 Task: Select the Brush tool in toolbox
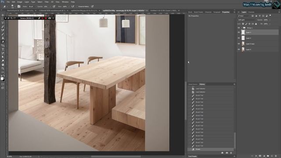click(x=3, y=34)
